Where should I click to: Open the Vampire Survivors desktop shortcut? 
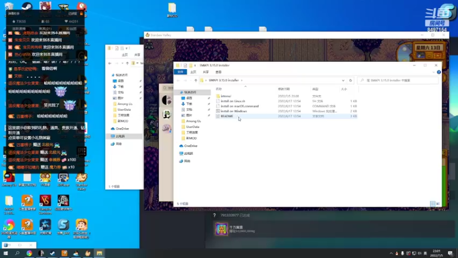[45, 204]
